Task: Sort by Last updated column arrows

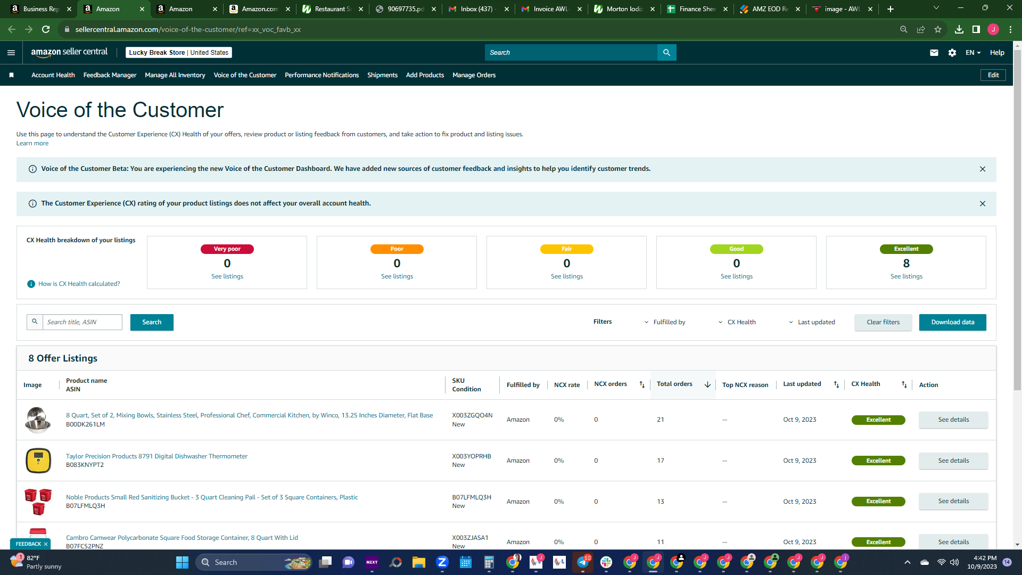Action: 836,384
